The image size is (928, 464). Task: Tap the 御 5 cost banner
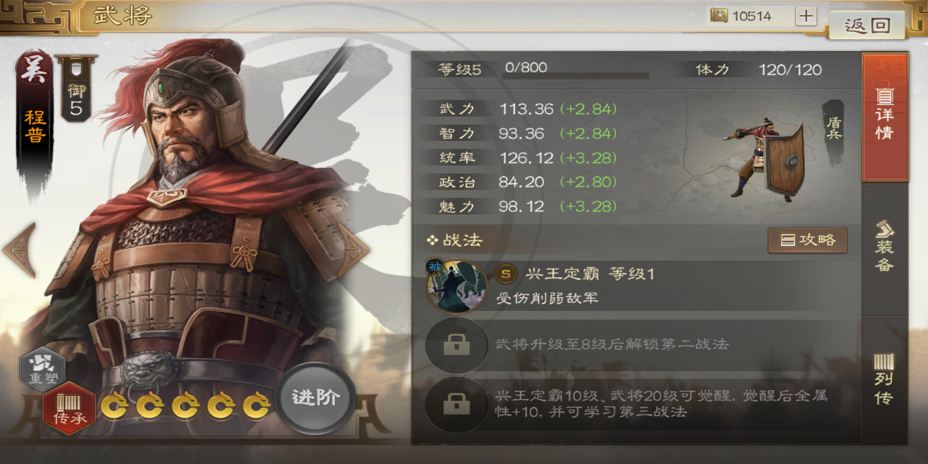tap(76, 88)
